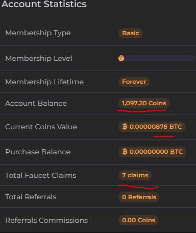The height and width of the screenshot is (233, 196).
Task: Click the Membership Level progress bar
Action: 157,58
